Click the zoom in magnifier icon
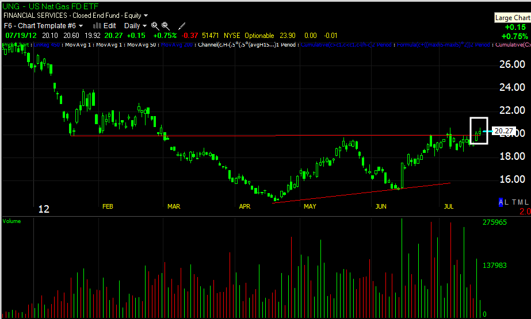This screenshot has height=319, width=531. [155, 26]
